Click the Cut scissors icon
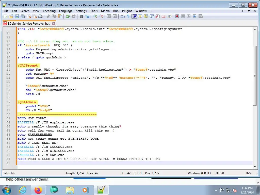The width and height of the screenshot is (260, 195). (48, 16)
